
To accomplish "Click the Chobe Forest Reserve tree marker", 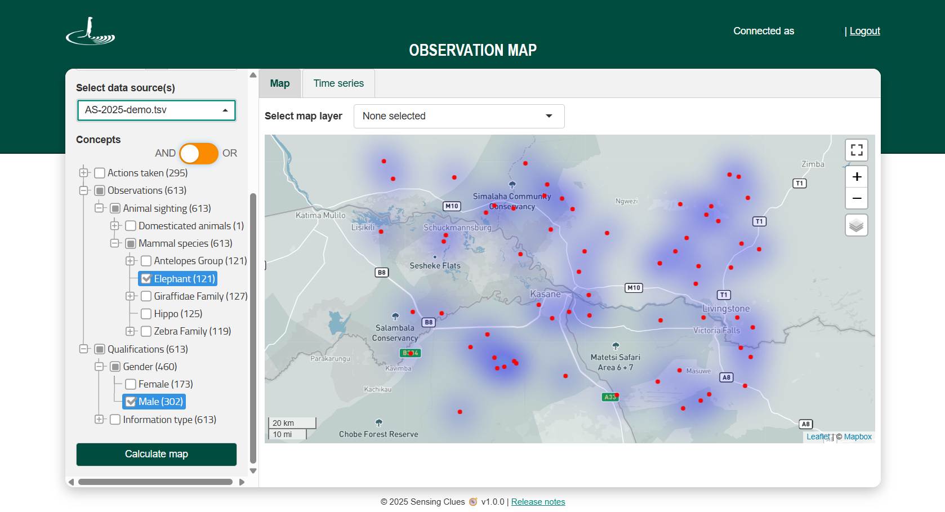I will 379,422.
